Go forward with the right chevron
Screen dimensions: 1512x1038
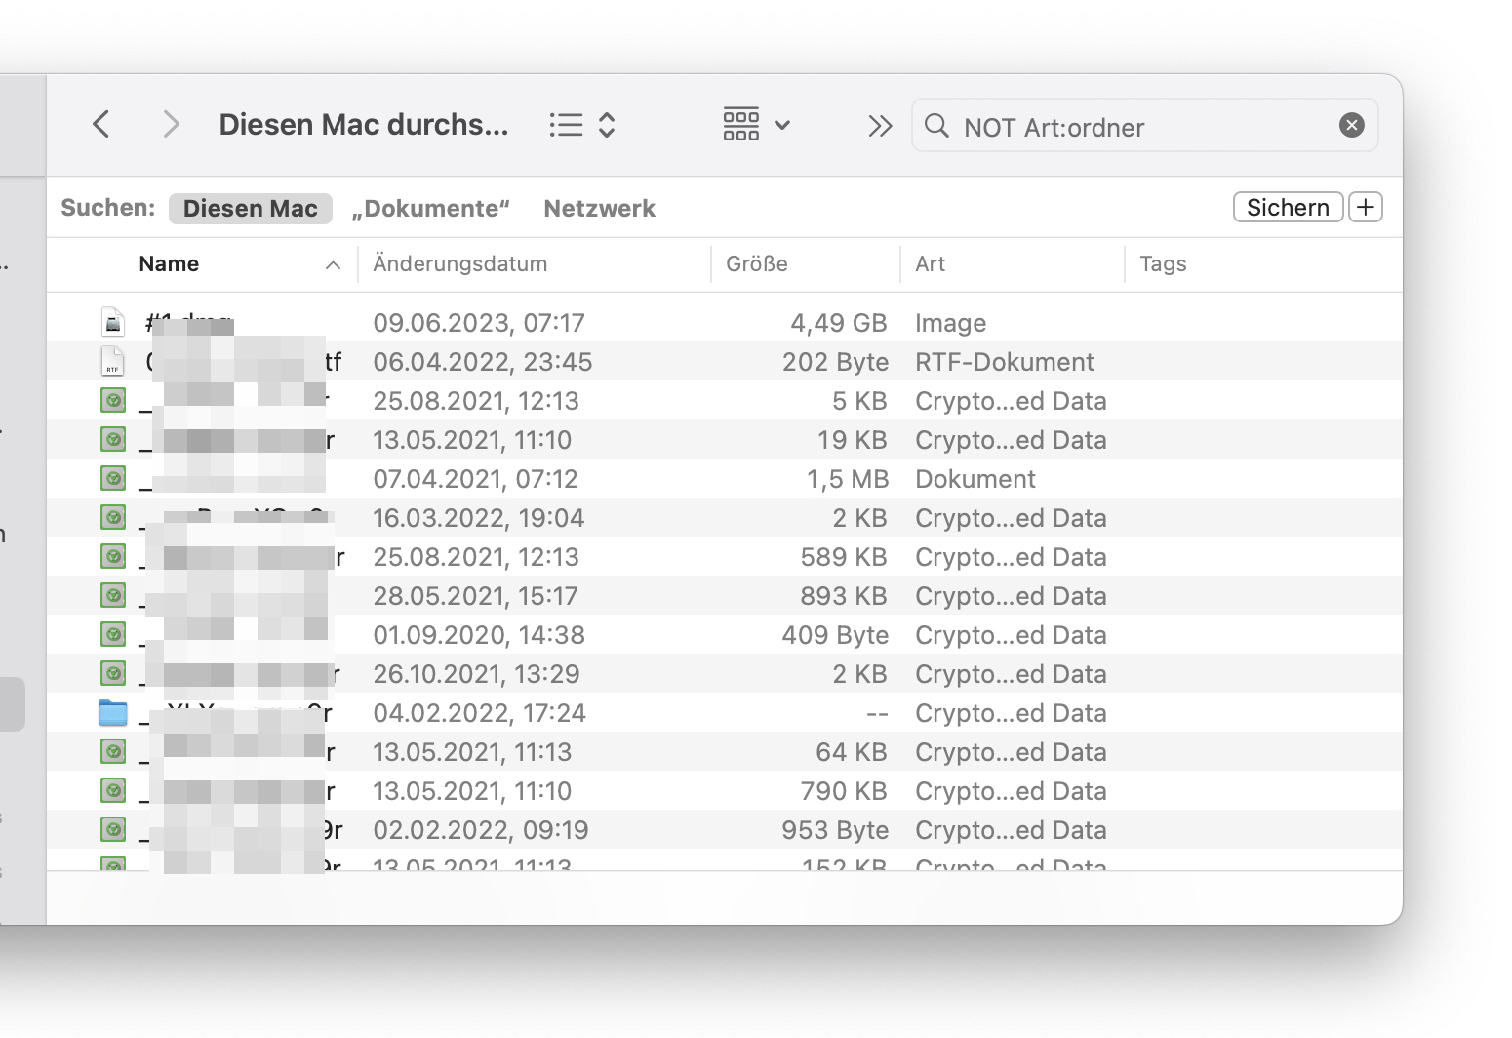[x=171, y=125]
